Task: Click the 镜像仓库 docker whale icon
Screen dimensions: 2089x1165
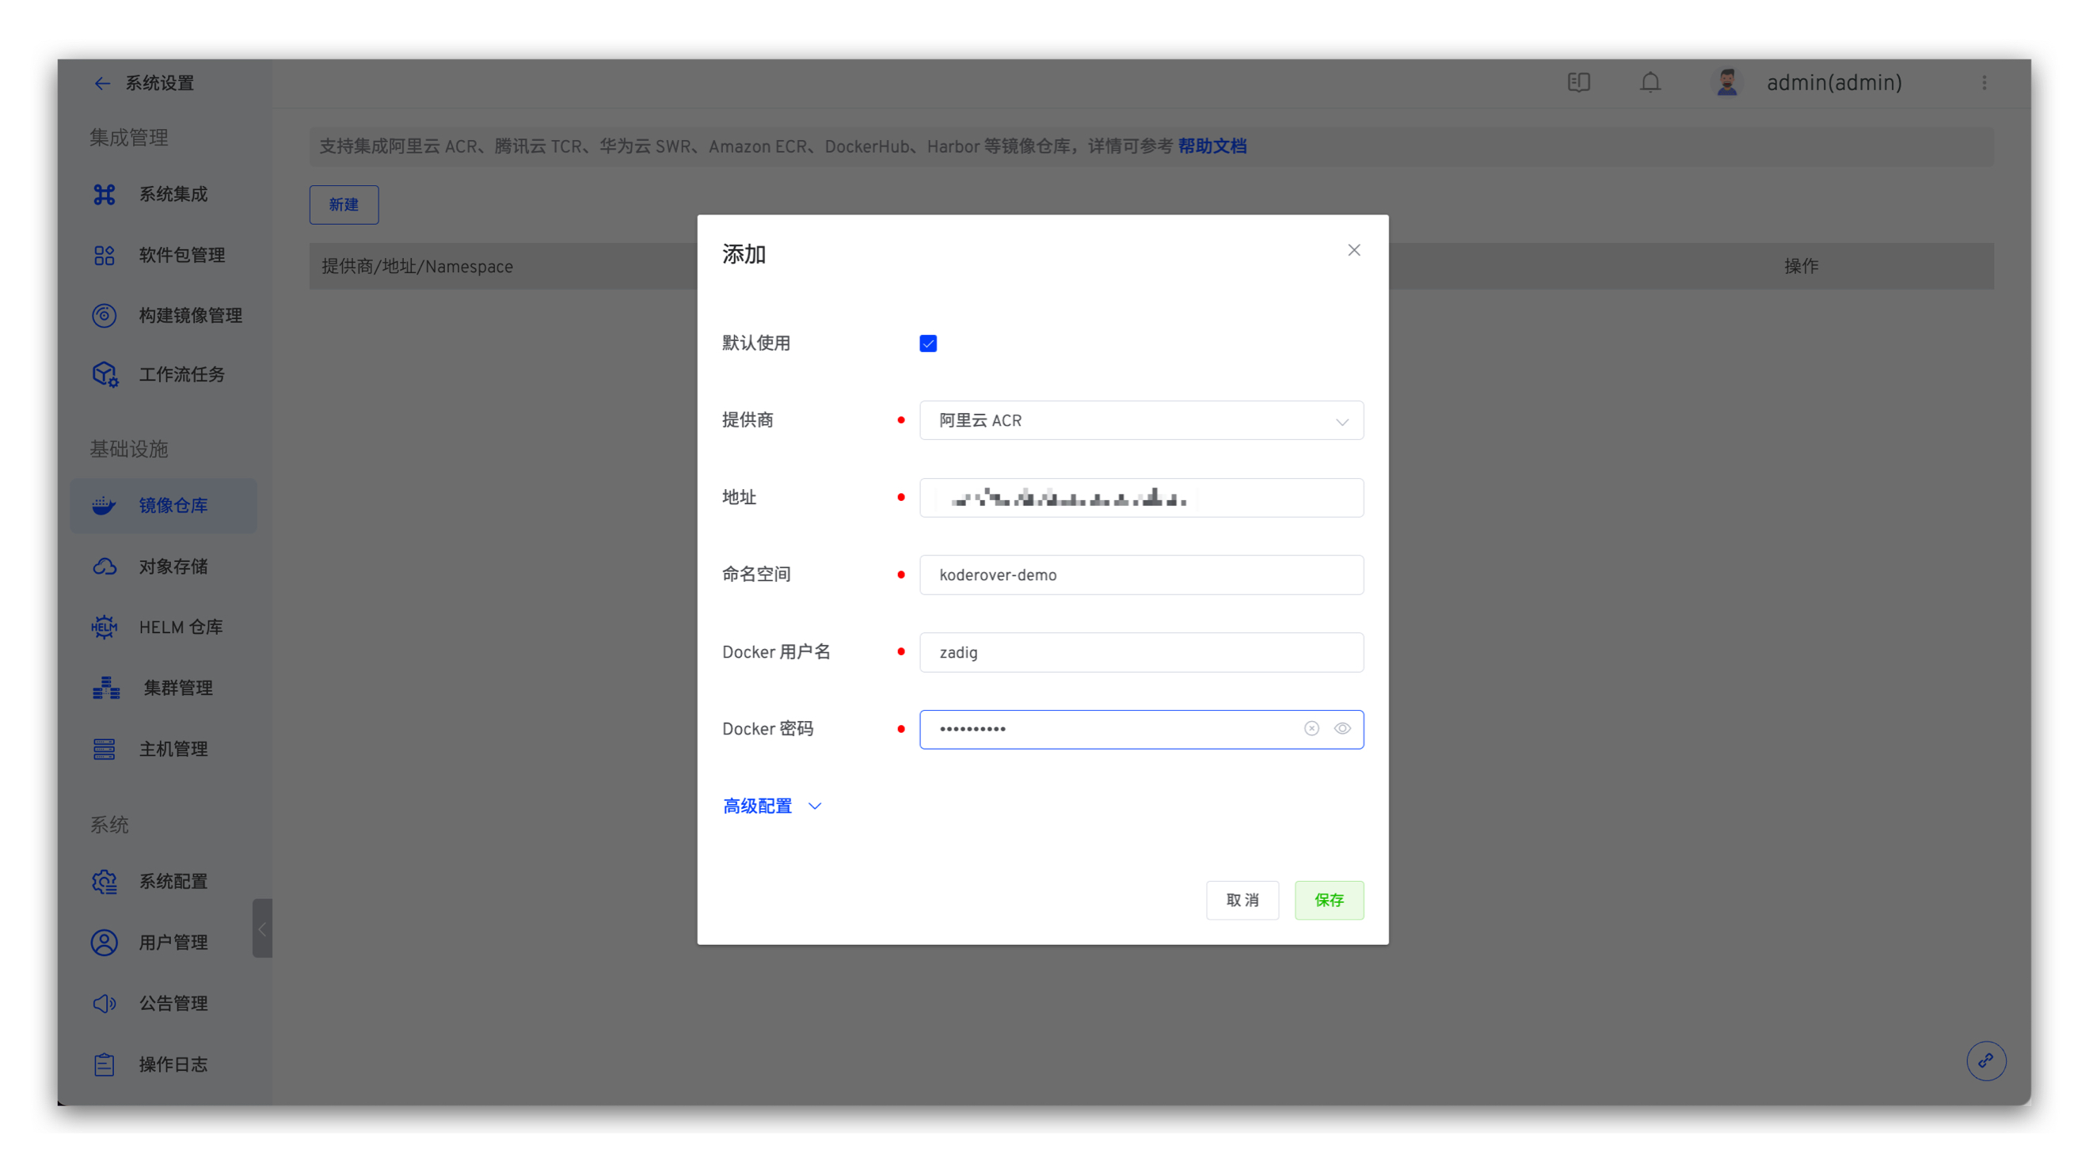Action: pos(104,505)
